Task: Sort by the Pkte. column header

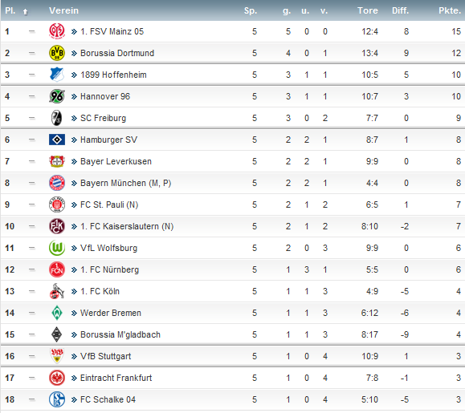Action: point(450,10)
